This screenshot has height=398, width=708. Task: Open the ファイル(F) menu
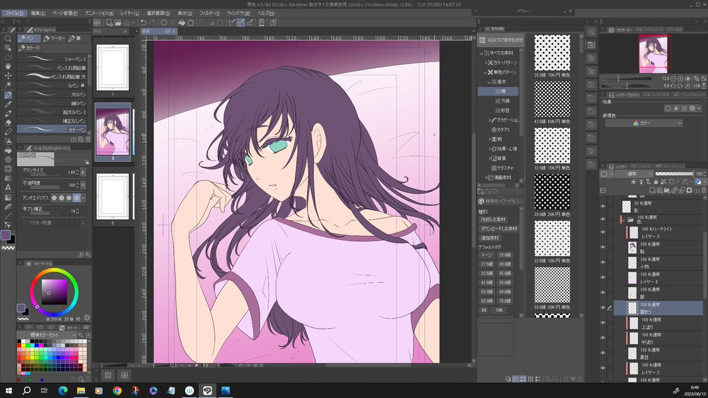pos(15,13)
